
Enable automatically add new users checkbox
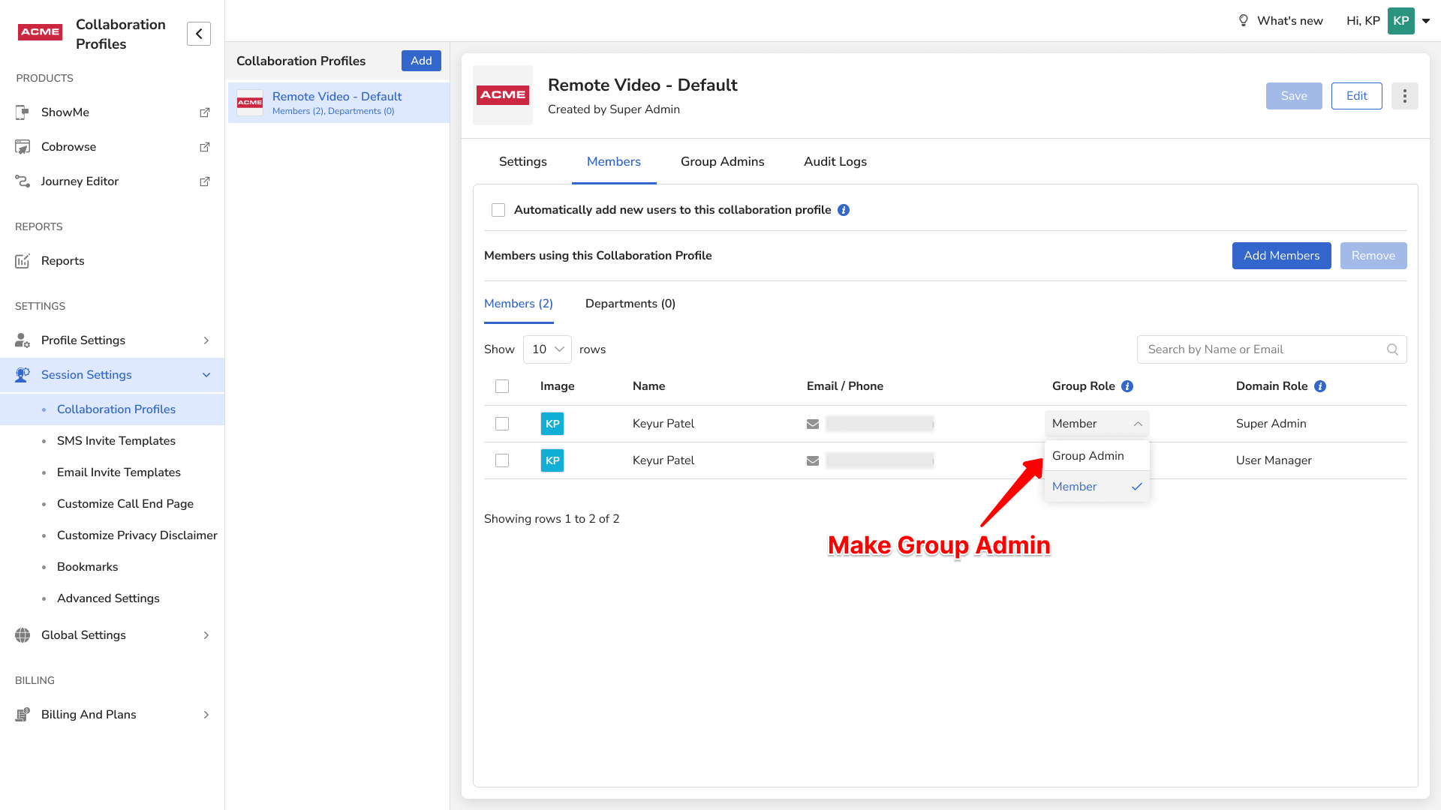[x=498, y=210]
